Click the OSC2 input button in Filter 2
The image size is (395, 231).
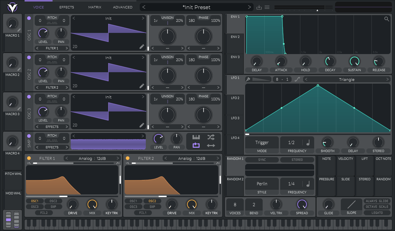pyautogui.click(x=152, y=201)
